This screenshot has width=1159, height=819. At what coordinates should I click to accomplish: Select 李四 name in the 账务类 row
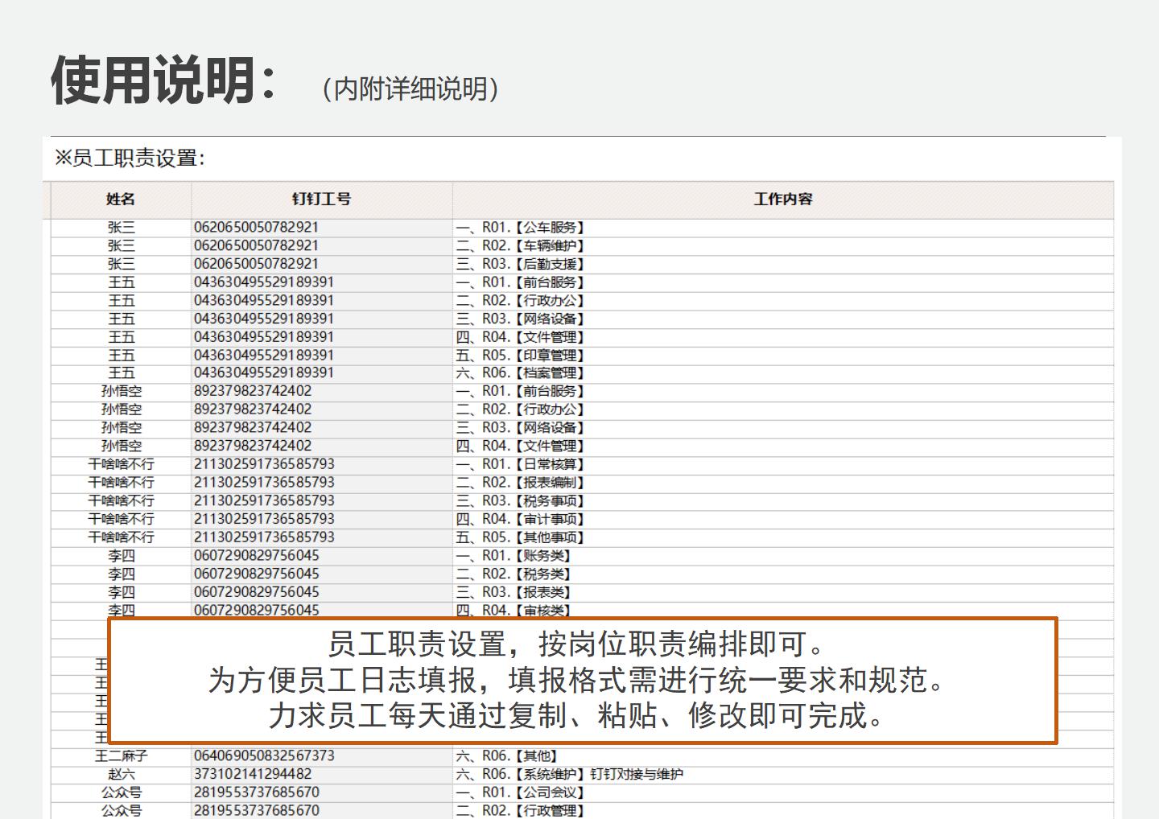point(121,556)
